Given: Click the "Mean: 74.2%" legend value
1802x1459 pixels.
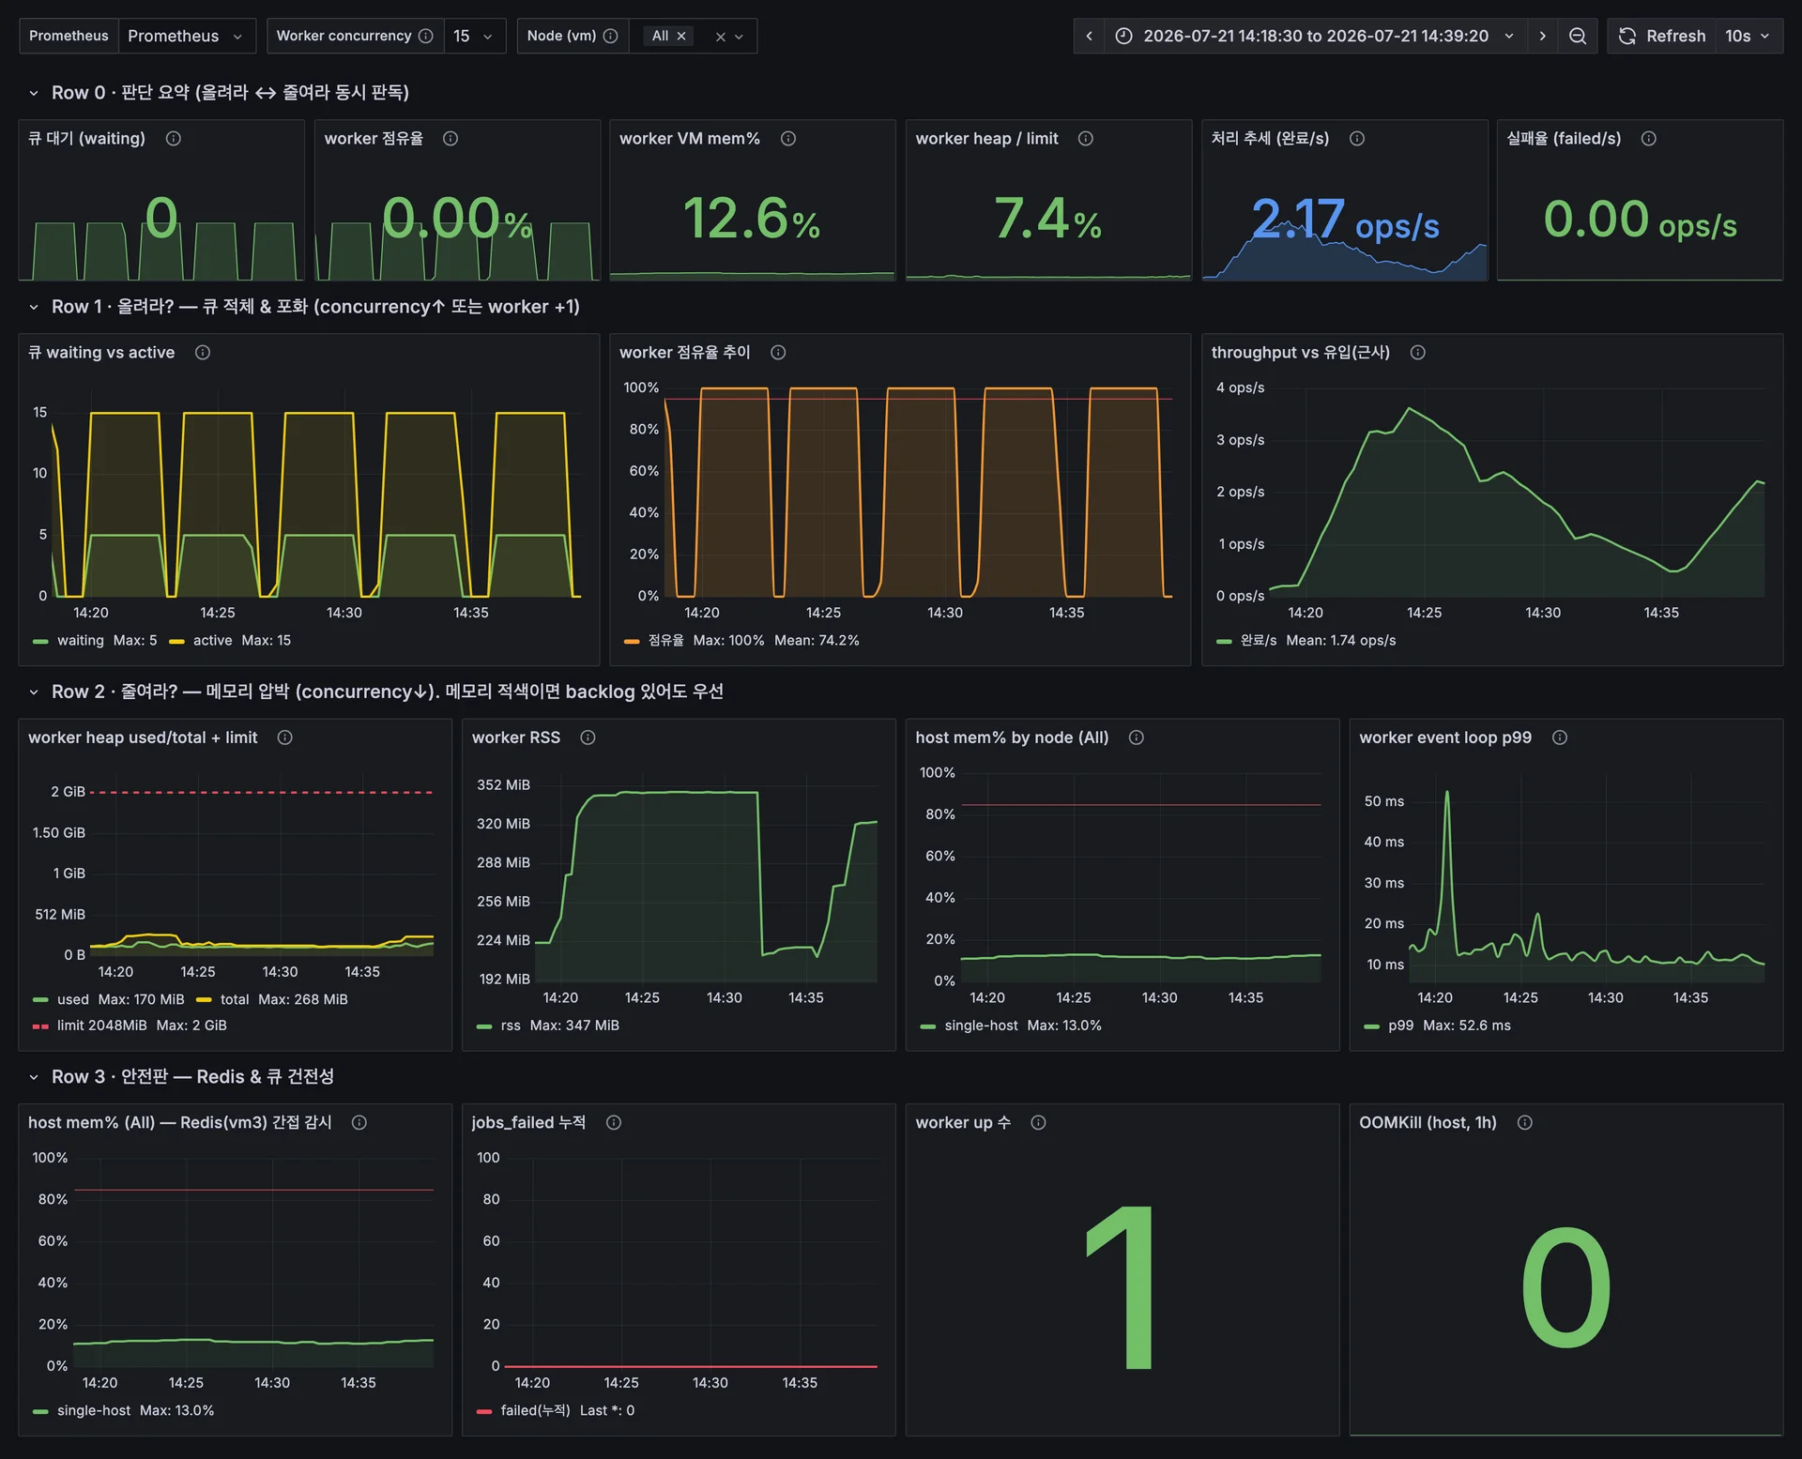Looking at the screenshot, I should point(817,641).
